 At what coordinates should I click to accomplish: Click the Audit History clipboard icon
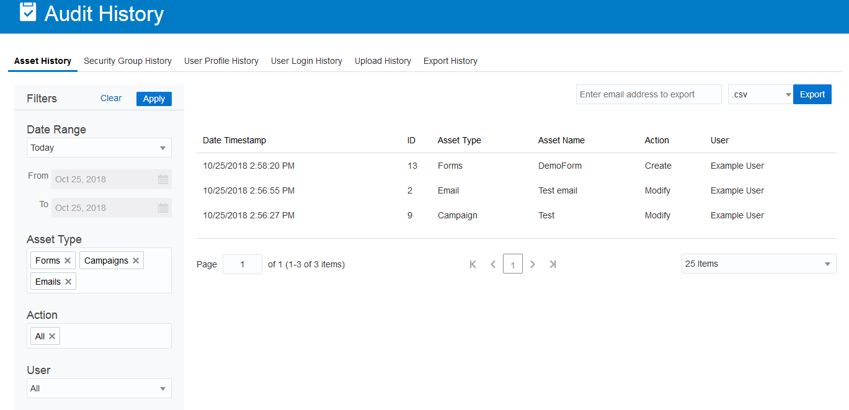click(x=27, y=12)
